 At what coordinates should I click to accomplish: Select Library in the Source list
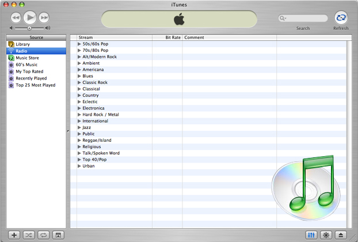[36, 44]
